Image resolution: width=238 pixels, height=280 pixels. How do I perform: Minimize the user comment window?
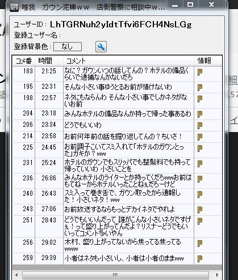pos(175,5)
